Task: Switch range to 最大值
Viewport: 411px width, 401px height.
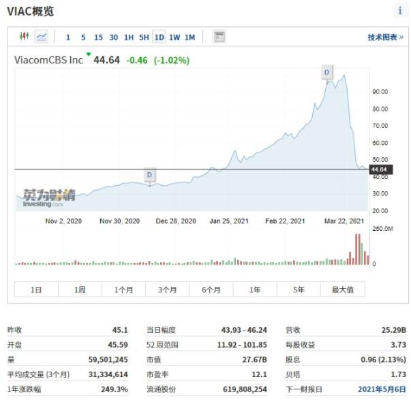Action: pos(343,290)
